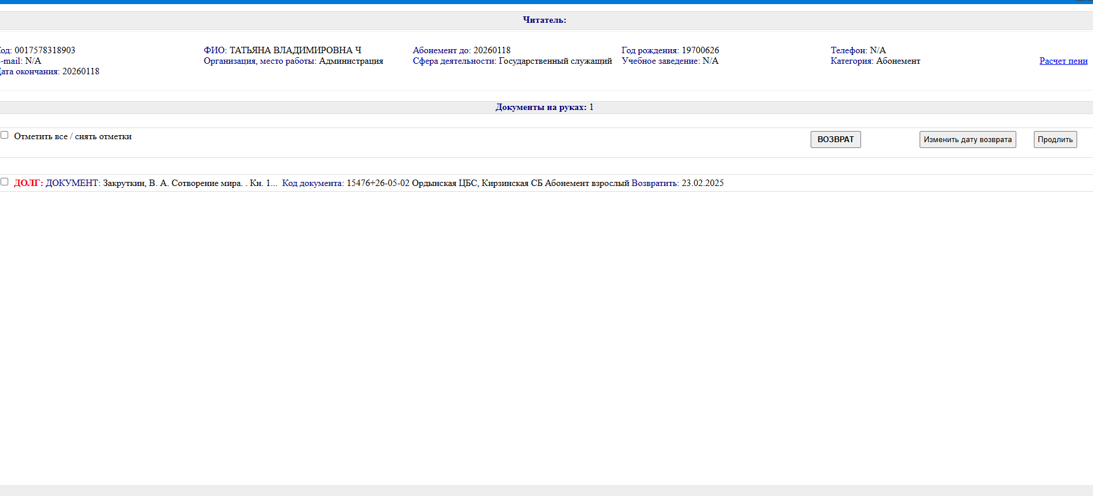
Task: Check the box next to the ДОЛГ document
Action: click(5, 182)
